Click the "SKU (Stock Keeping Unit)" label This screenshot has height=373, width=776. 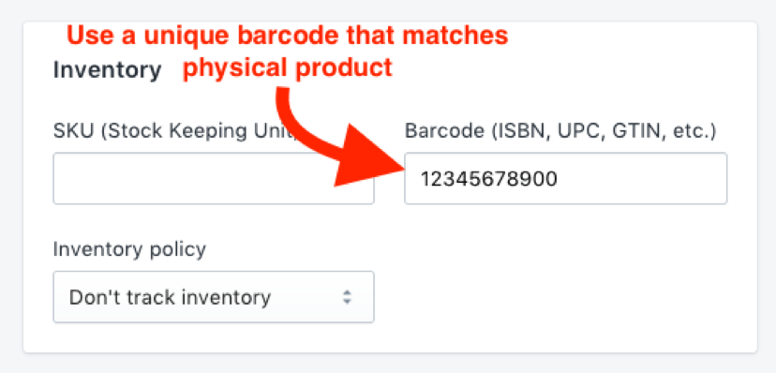(175, 131)
